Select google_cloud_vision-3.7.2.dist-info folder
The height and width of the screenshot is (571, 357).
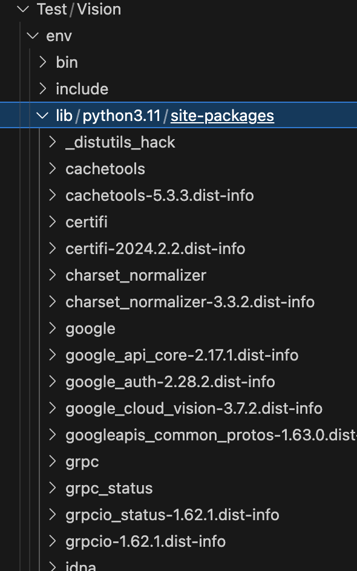[194, 408]
